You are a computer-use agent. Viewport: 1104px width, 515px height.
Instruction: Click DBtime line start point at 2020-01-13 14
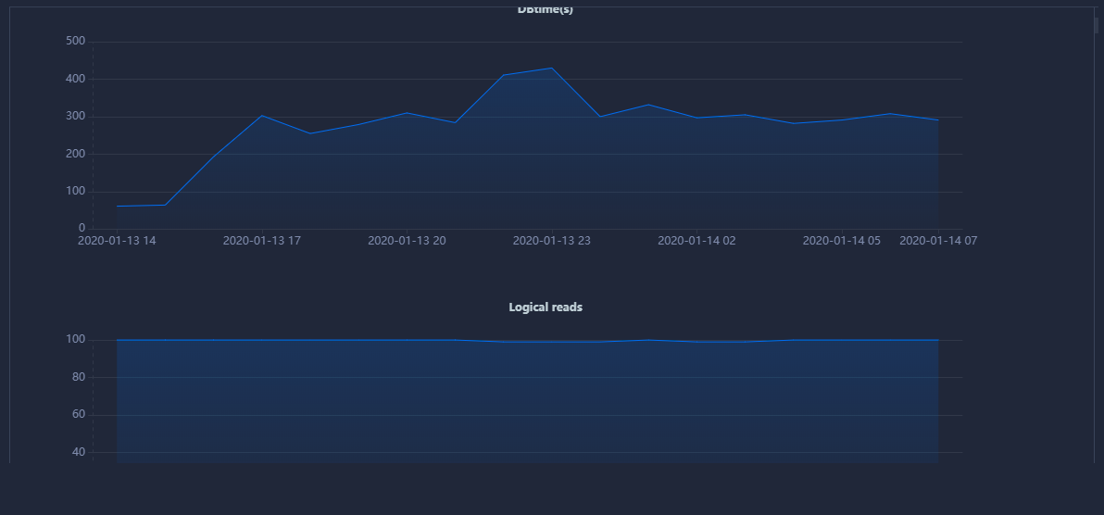(x=118, y=206)
